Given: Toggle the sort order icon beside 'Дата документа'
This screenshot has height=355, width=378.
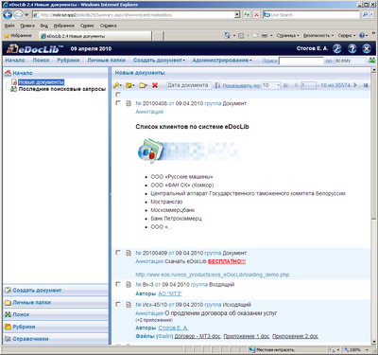Looking at the screenshot, I should coord(217,85).
